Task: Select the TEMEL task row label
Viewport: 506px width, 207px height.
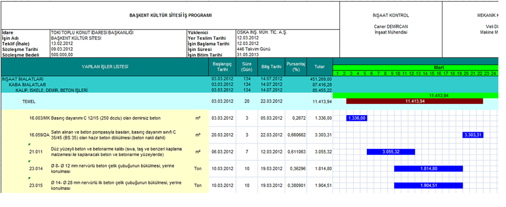Action: coord(29,101)
